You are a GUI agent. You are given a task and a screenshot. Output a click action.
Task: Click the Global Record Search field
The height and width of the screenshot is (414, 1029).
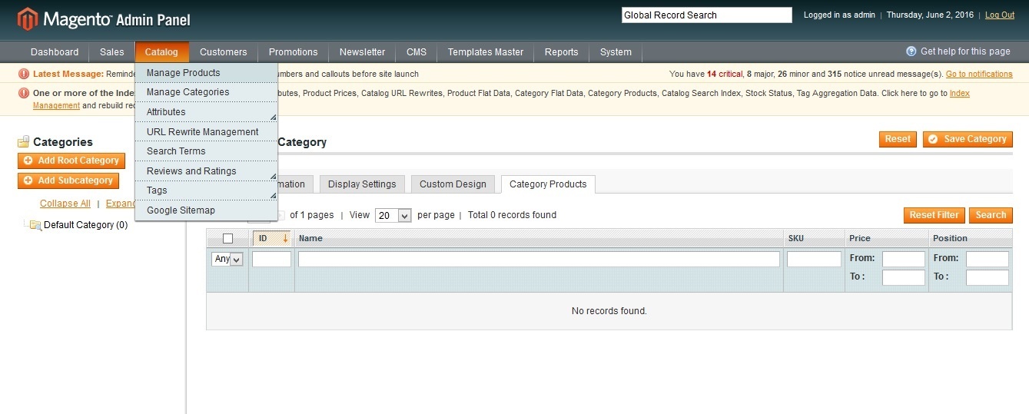(706, 15)
